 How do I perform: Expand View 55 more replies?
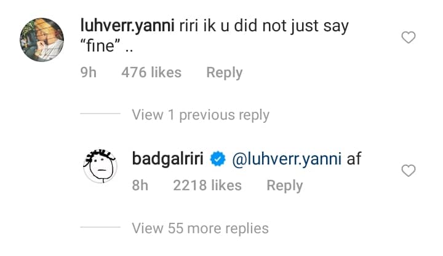coord(201,228)
